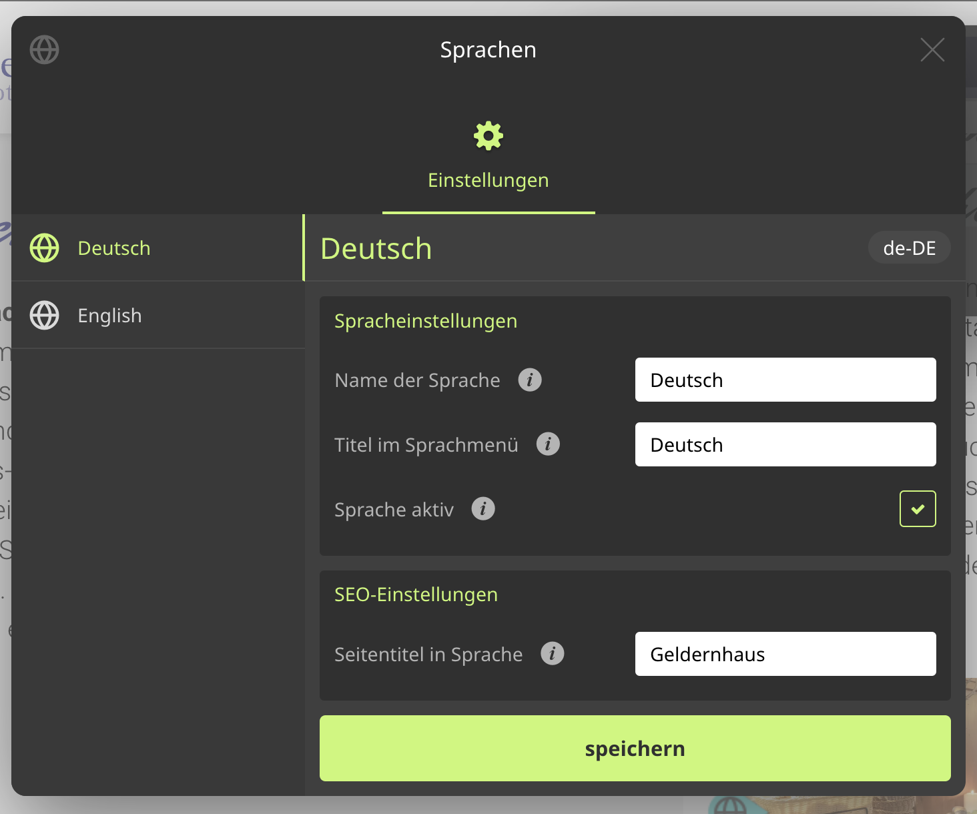Click the globe icon beside Deutsch in sidebar

(x=45, y=248)
